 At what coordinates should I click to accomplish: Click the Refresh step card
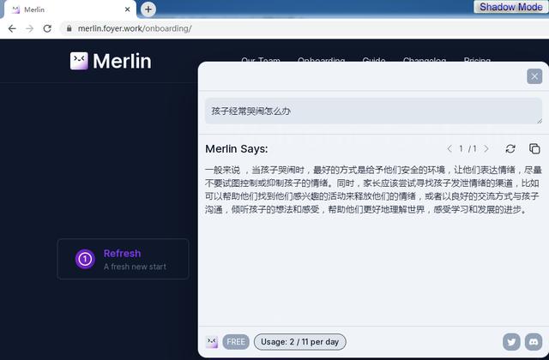(123, 259)
